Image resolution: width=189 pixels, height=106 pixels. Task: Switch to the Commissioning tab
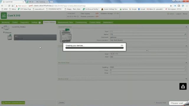[81, 22]
